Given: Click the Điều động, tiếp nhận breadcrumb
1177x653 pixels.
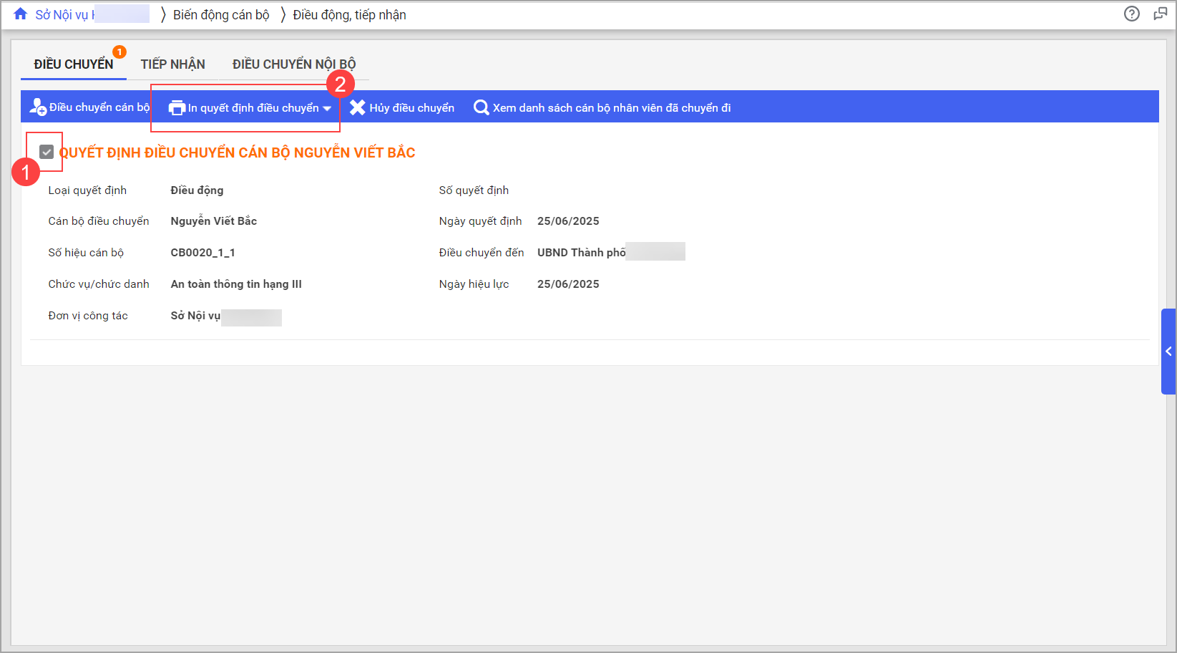Looking at the screenshot, I should click(349, 15).
